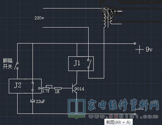The height and width of the screenshot is (125, 162).
Task: Click the J1 relay contact switch
Action: [89, 64]
